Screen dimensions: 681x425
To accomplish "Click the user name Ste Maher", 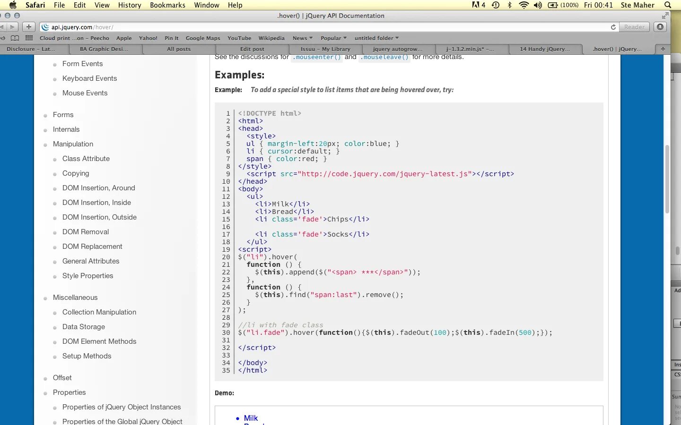I will click(x=637, y=5).
